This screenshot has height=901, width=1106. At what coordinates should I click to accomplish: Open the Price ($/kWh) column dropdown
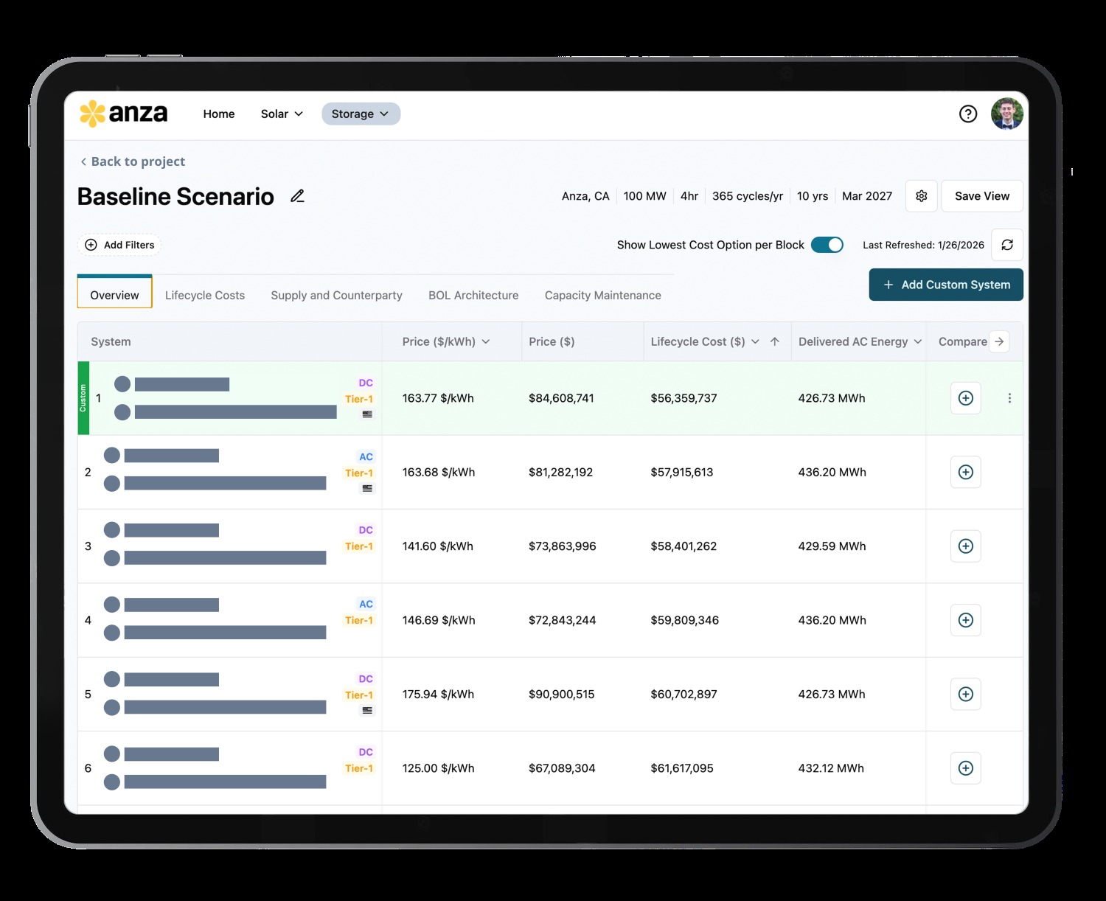click(485, 341)
